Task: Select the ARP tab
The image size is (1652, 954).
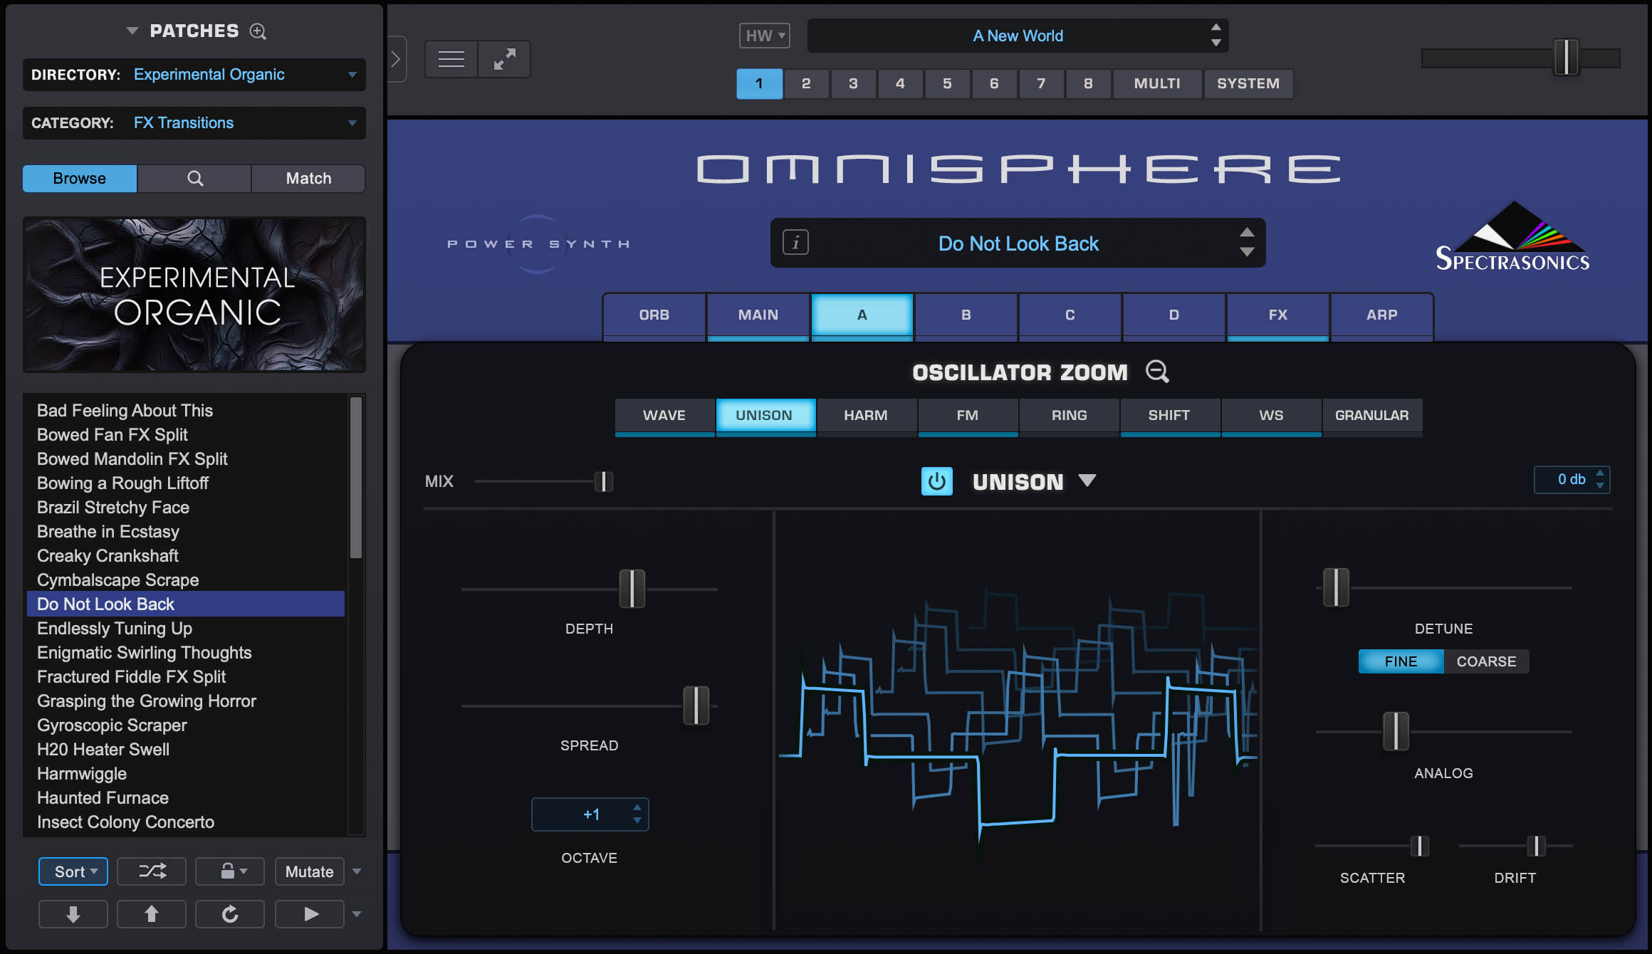Action: click(x=1381, y=315)
